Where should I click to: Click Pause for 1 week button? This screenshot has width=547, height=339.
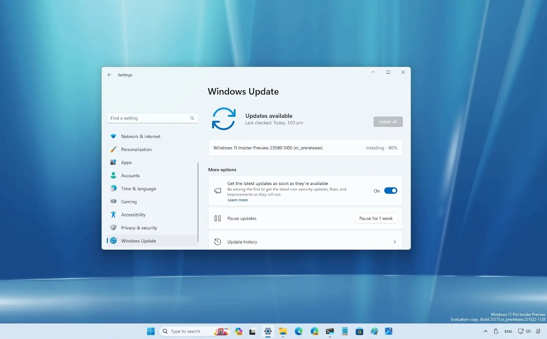[x=376, y=218]
